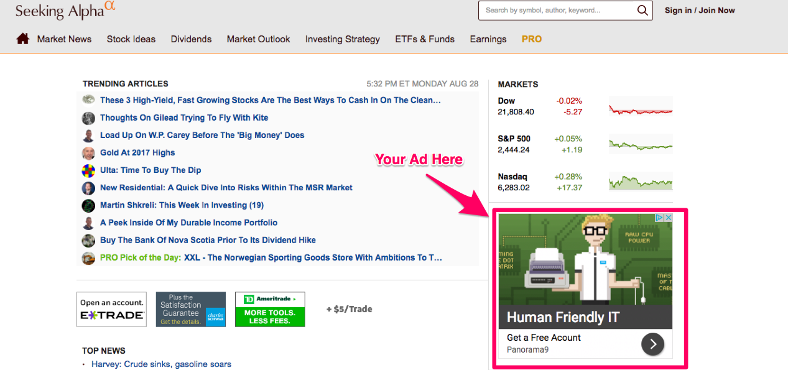Open colorful avatar beside Ulta article
The width and height of the screenshot is (788, 370).
pyautogui.click(x=88, y=170)
